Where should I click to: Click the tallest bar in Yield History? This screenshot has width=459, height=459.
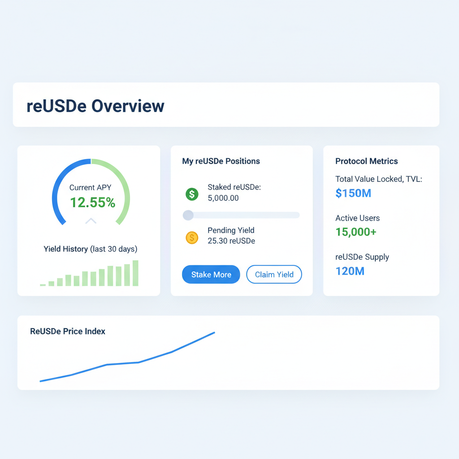[136, 273]
